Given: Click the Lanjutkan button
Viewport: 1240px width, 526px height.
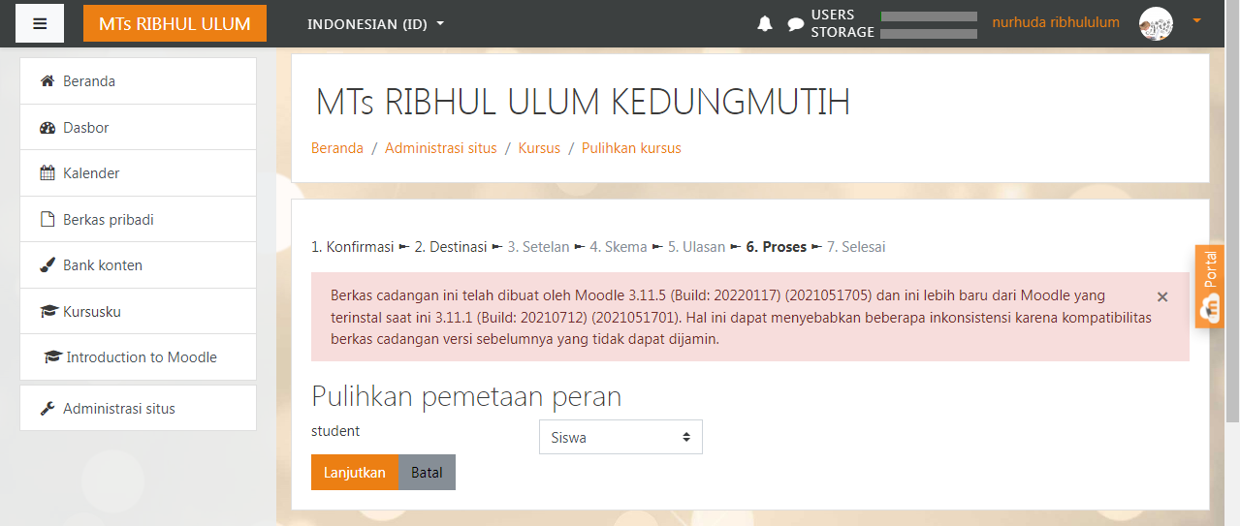Looking at the screenshot, I should pyautogui.click(x=355, y=473).
